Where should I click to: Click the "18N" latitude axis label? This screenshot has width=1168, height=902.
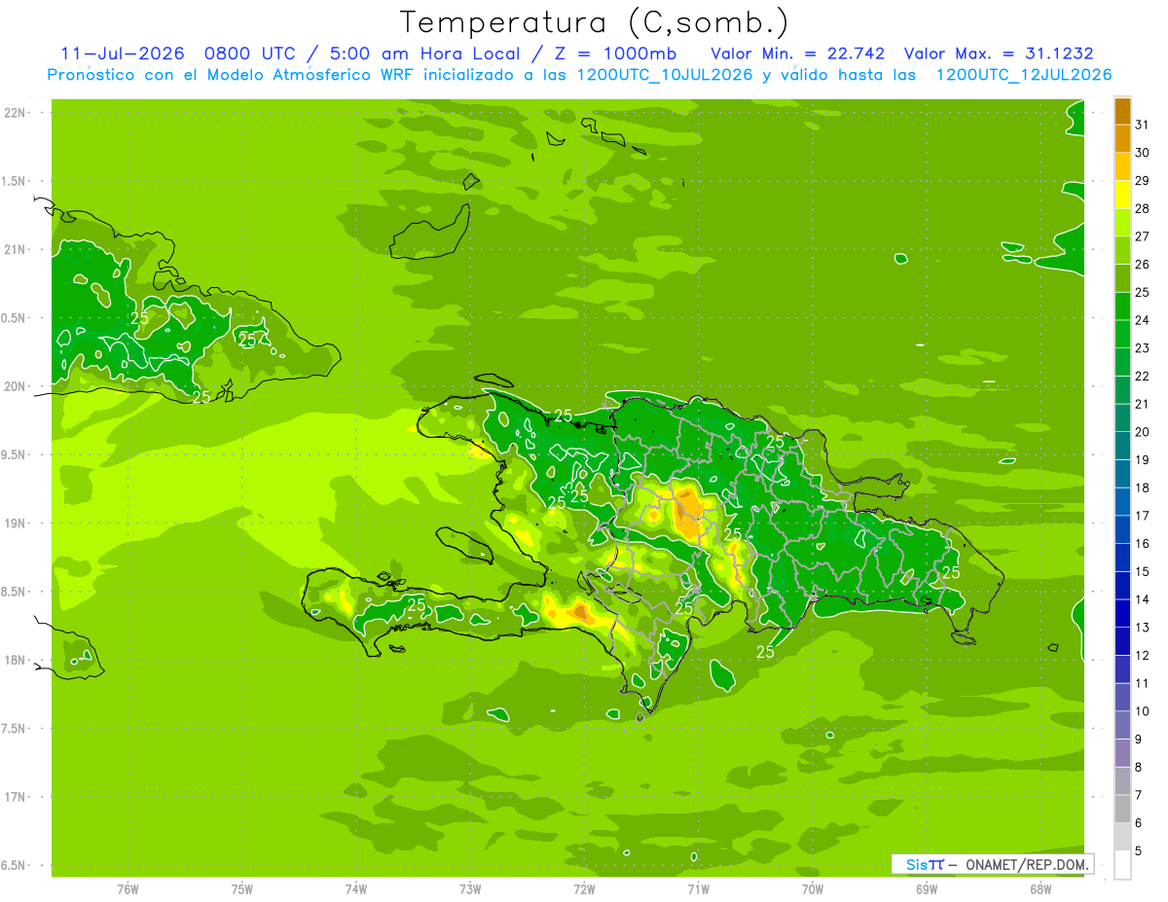(16, 660)
